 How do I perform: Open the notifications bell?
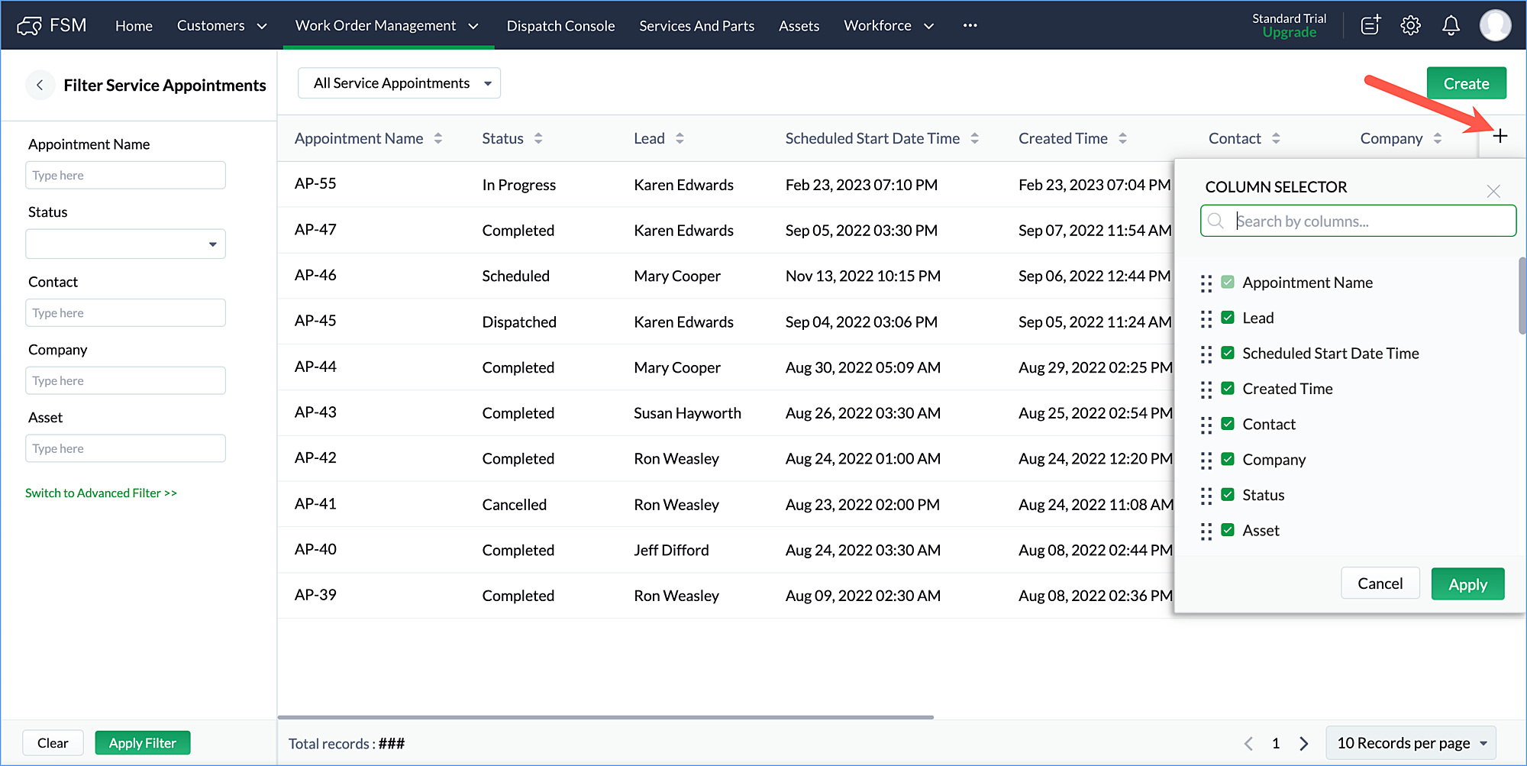pos(1451,25)
